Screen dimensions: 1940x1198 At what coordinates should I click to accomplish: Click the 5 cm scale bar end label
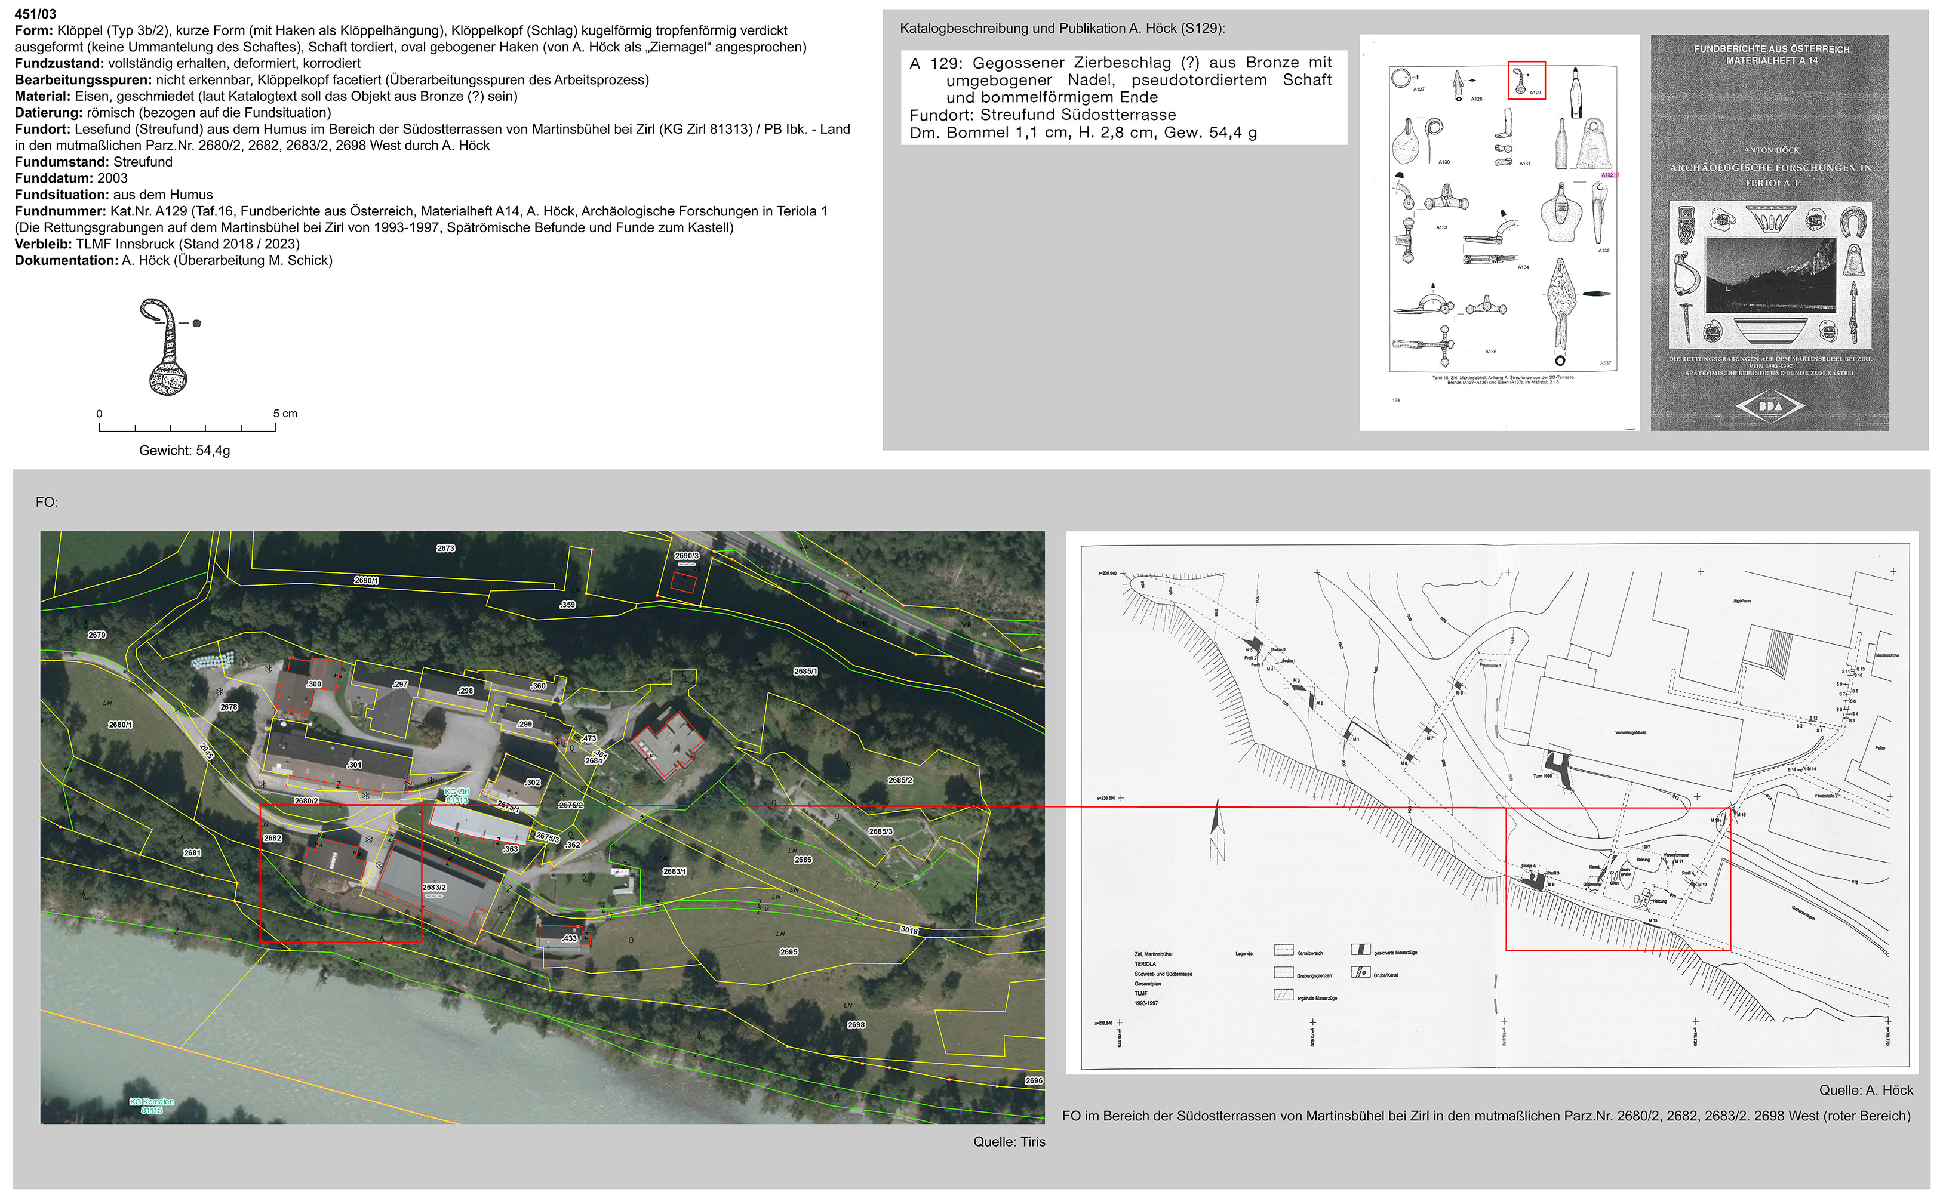pos(285,414)
